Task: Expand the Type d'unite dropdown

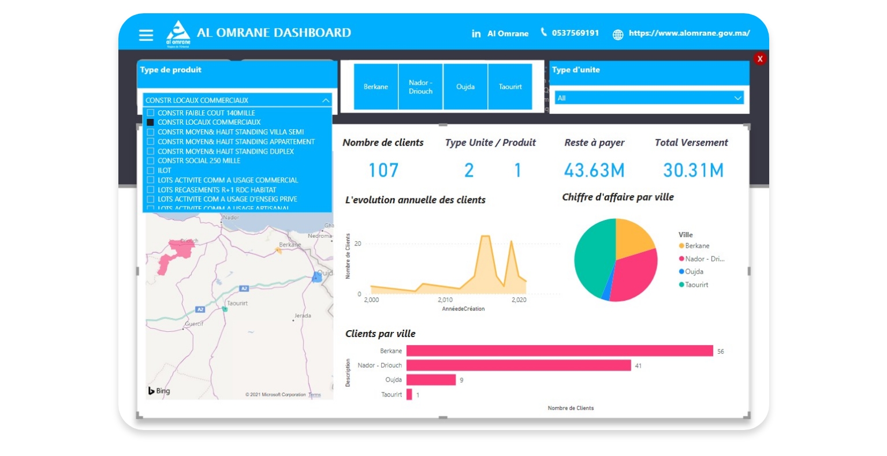Action: tap(737, 98)
